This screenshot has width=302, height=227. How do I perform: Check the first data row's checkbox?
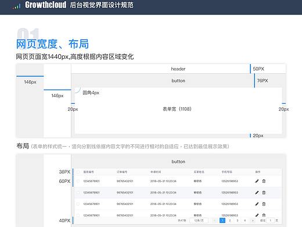(x=78, y=181)
